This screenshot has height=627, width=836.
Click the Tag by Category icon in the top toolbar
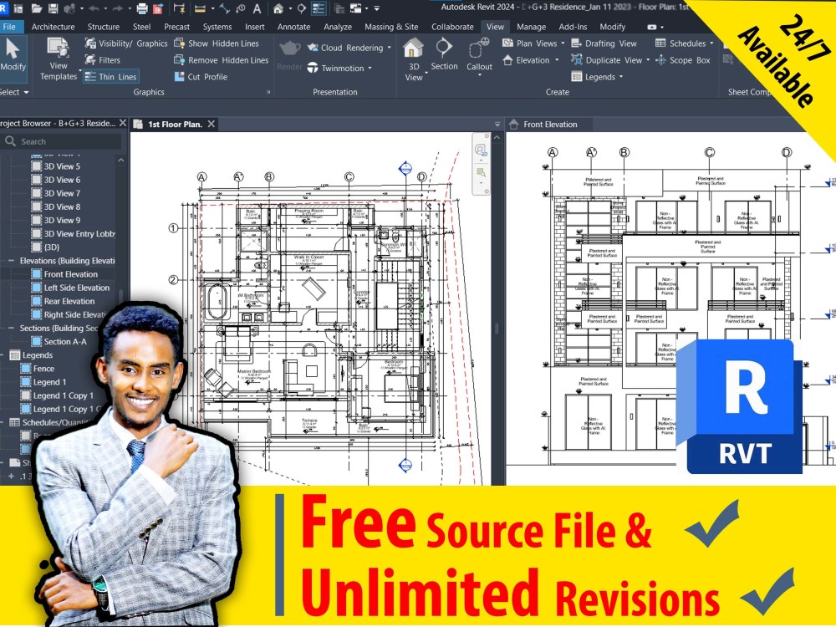tap(241, 8)
